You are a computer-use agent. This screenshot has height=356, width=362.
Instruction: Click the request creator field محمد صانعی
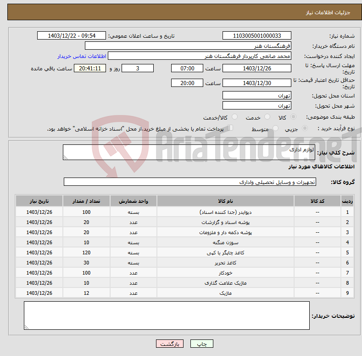pyautogui.click(x=200, y=56)
